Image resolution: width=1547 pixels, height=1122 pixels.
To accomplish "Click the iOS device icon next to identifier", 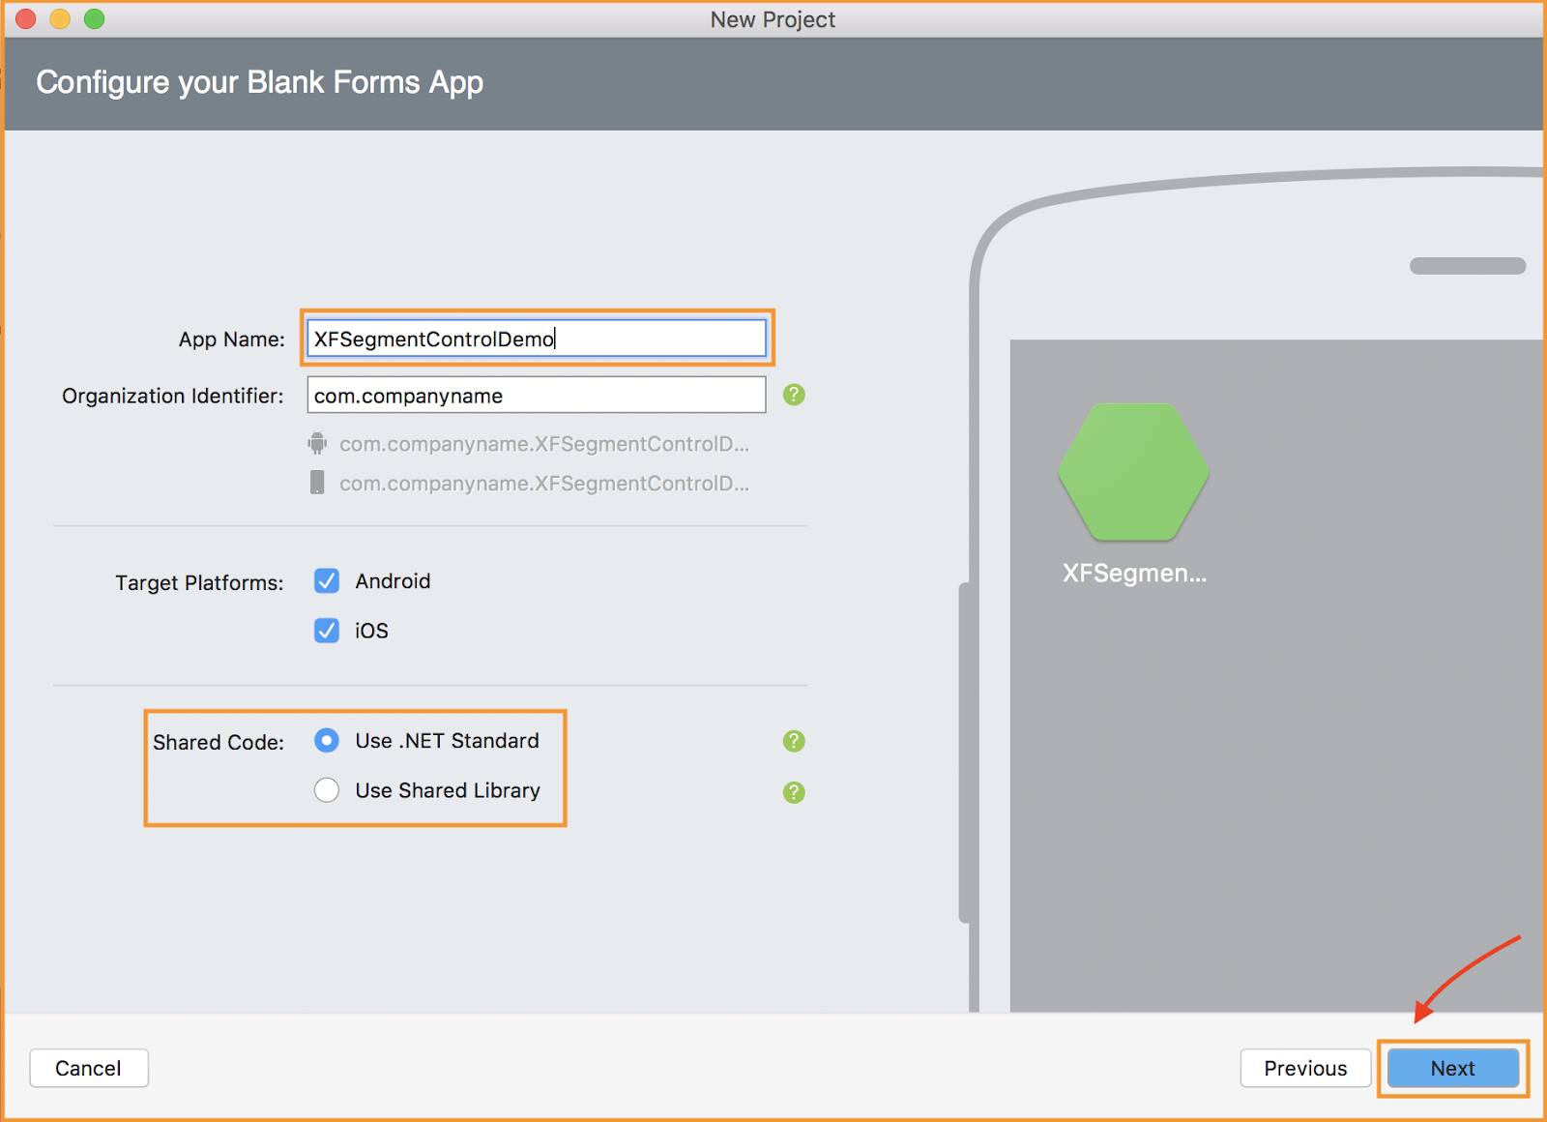I will [x=317, y=483].
